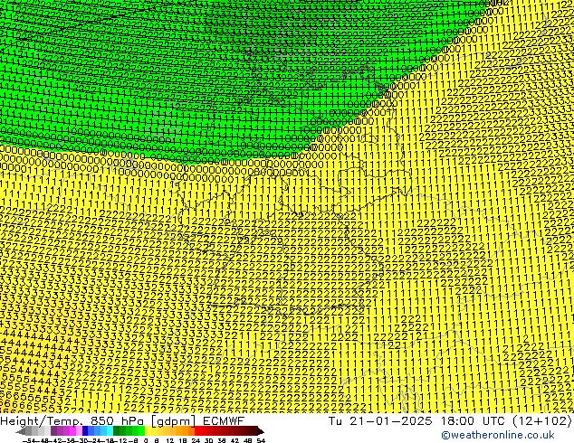Click the "Tu 21-01-2025 18:00 UTC (12+102)" label
The image size is (574, 443).
pyautogui.click(x=450, y=421)
